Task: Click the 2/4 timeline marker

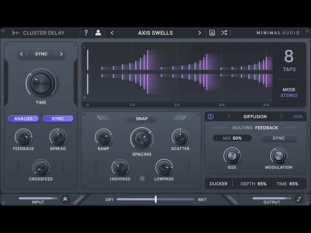Action: [x=177, y=105]
